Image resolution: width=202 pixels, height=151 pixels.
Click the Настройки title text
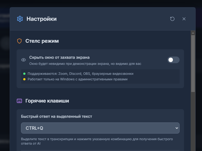click(42, 19)
